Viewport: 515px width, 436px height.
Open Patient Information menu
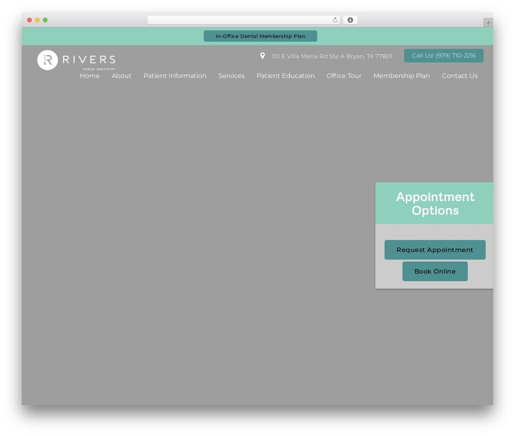[175, 76]
